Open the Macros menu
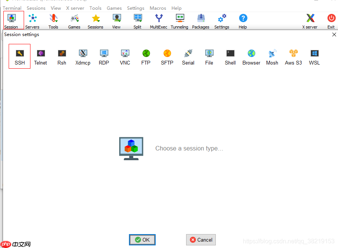 [x=158, y=8]
